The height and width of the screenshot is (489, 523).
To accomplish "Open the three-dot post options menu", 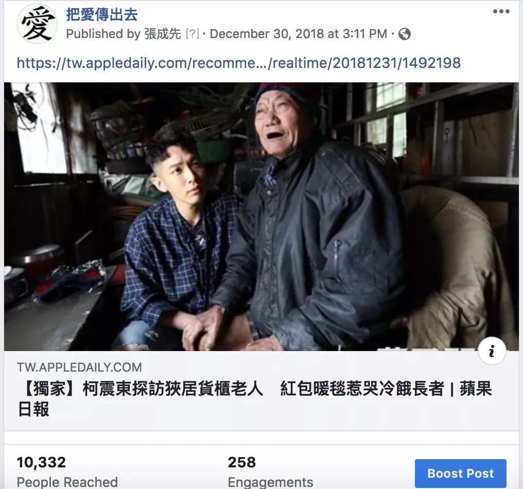I will [501, 11].
